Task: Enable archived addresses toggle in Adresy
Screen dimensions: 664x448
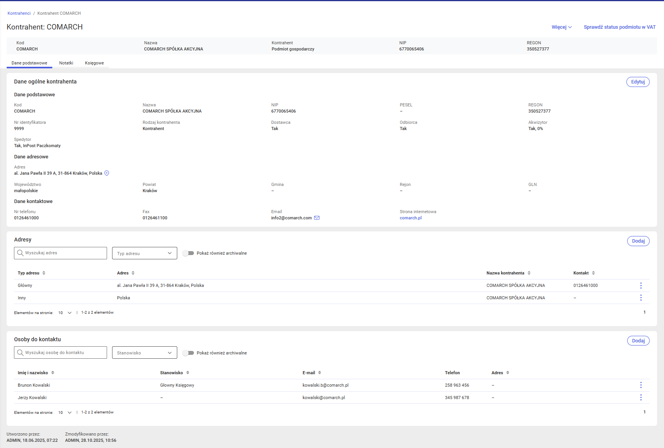Action: point(188,253)
